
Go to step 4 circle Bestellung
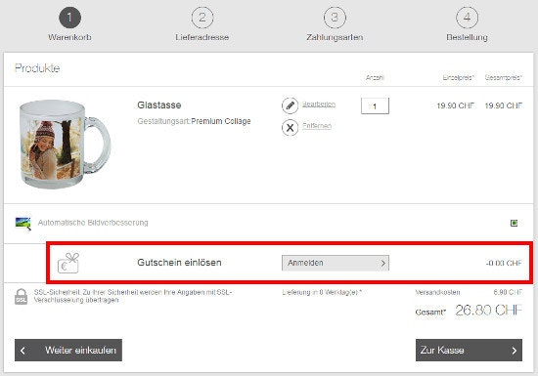pos(467,18)
